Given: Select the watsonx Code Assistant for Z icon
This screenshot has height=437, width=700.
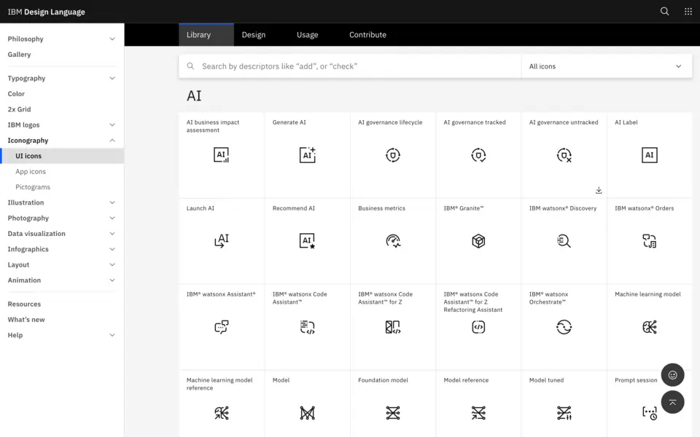Looking at the screenshot, I should point(393,327).
